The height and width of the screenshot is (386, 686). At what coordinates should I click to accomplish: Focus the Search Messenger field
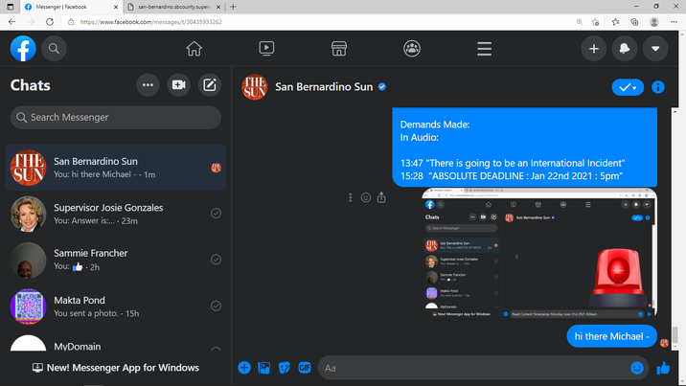pos(116,117)
